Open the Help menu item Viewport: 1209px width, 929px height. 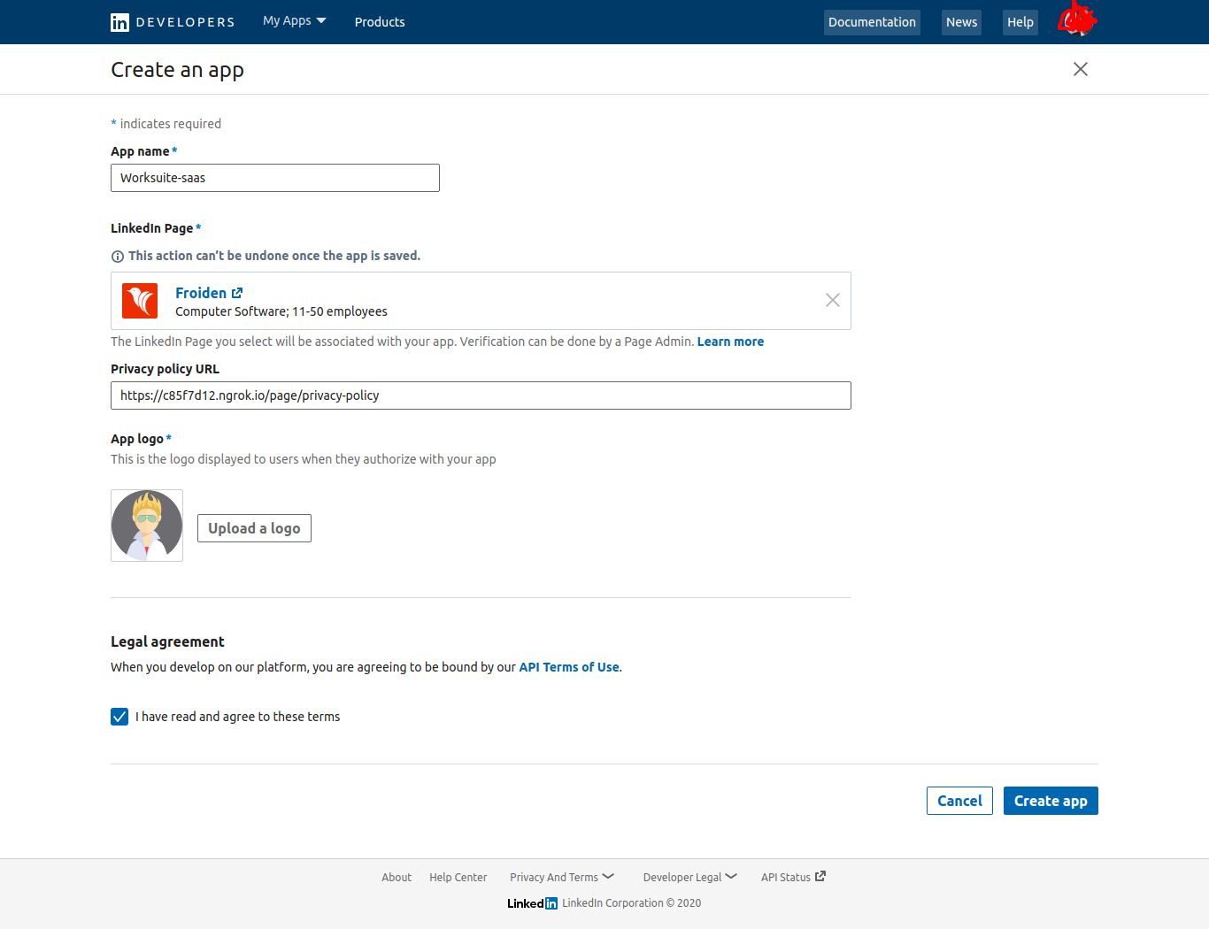click(1020, 22)
